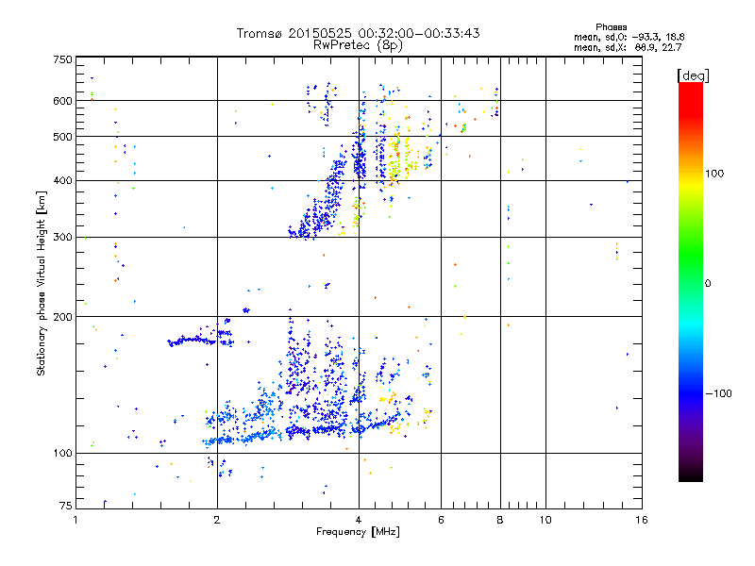Click the y-axis tick label '75'
This screenshot has width=755, height=566.
[x=66, y=506]
